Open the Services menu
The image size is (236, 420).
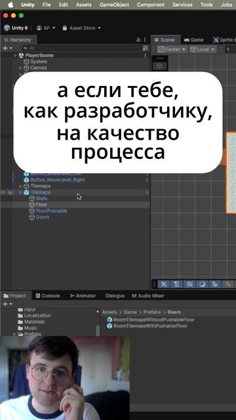click(x=182, y=5)
